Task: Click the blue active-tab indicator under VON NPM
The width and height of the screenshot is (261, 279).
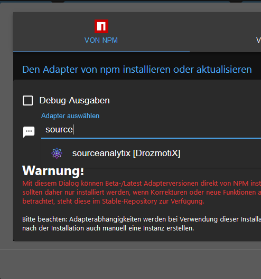Action: tap(101, 52)
